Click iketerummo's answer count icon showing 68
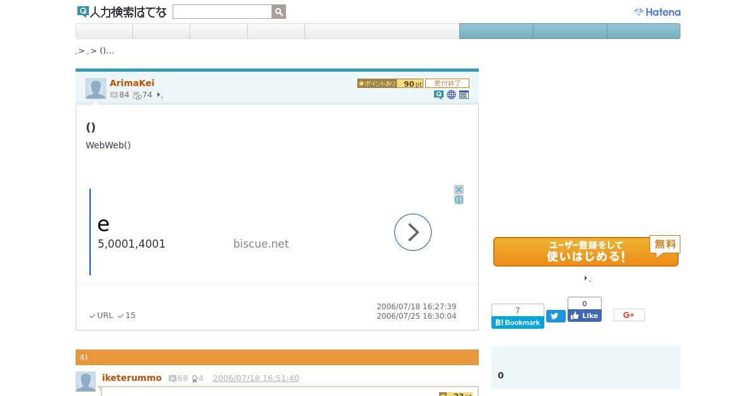This screenshot has width=756, height=396. point(173,378)
